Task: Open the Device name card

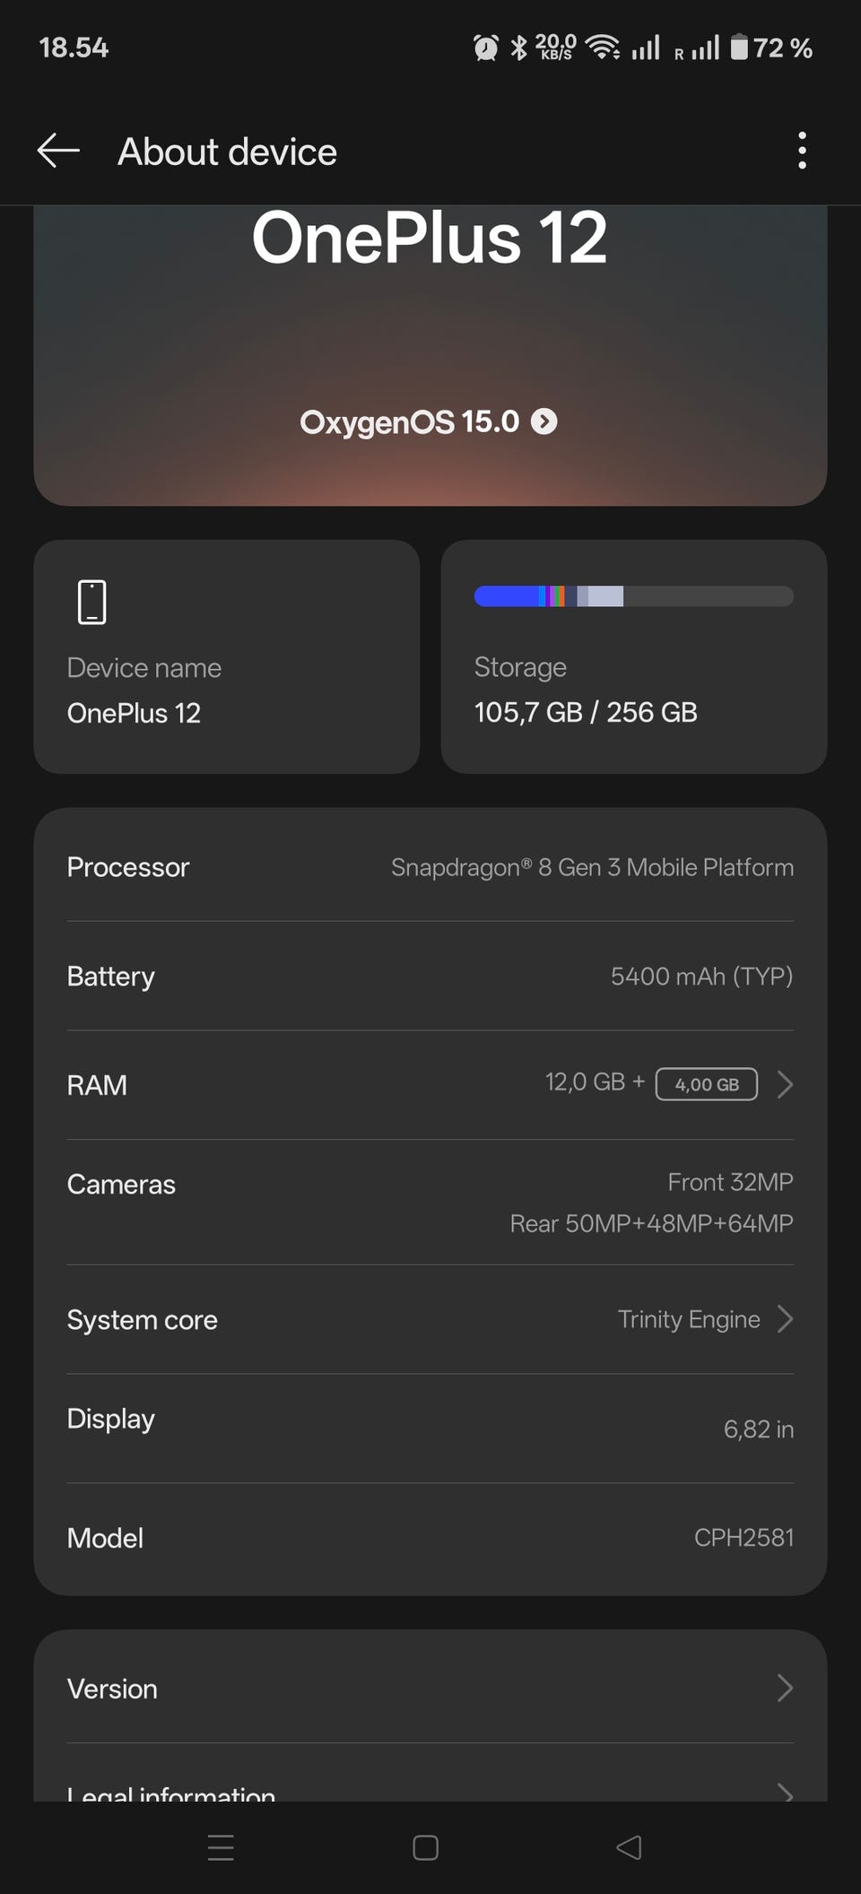Action: 226,656
